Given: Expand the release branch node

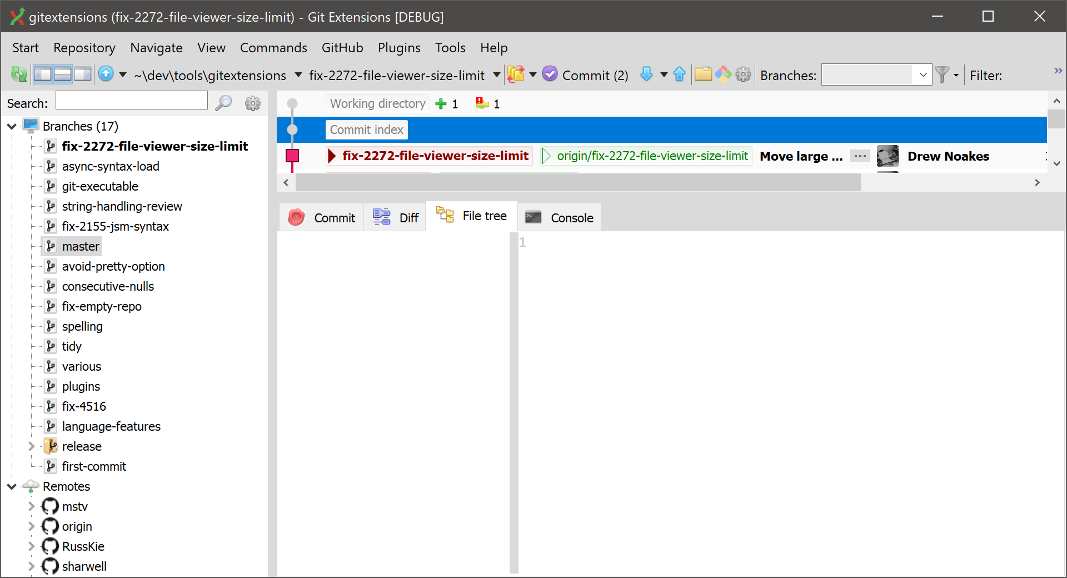Looking at the screenshot, I should tap(32, 446).
